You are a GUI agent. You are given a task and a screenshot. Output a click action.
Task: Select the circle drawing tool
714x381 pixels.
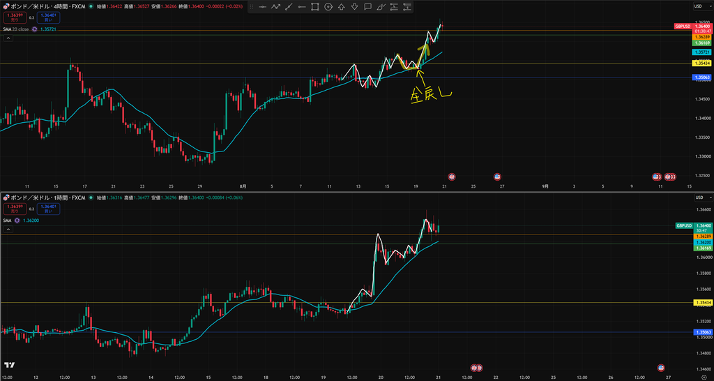coord(328,6)
